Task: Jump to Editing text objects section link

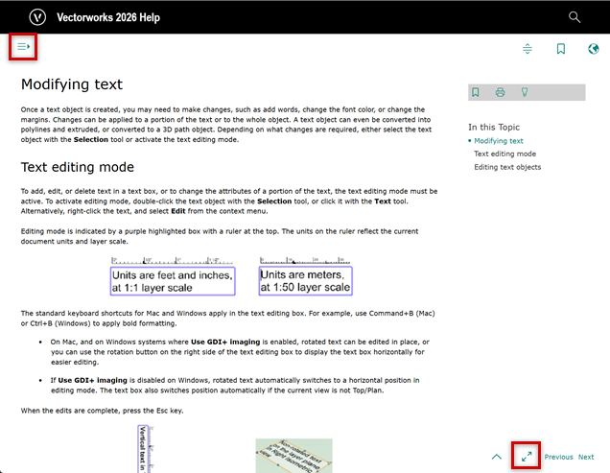Action: (507, 167)
